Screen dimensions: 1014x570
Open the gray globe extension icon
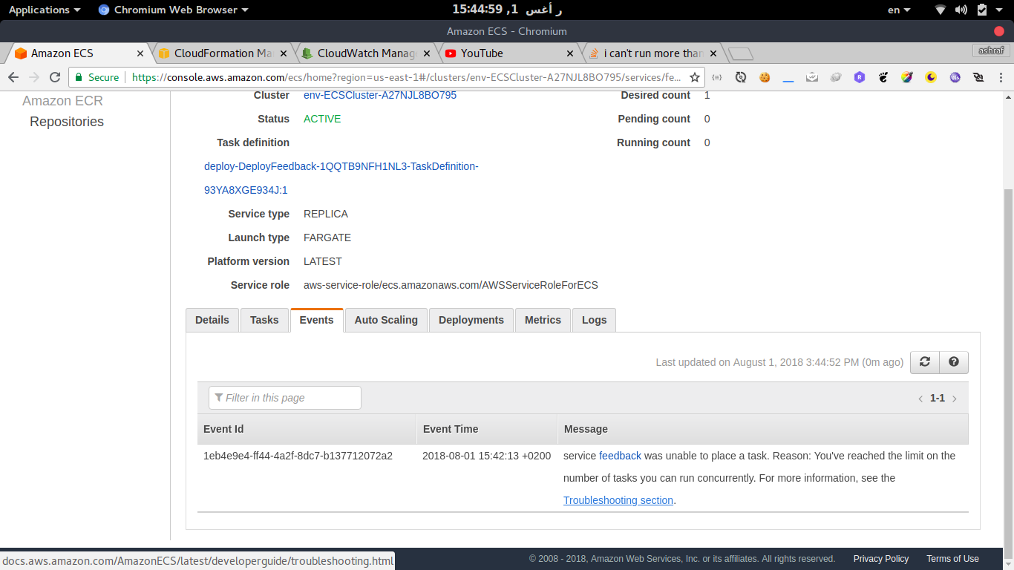(836, 77)
